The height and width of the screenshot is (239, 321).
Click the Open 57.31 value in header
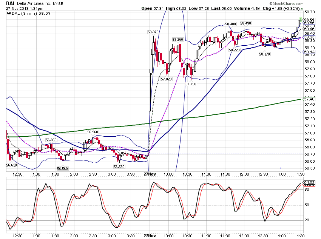(x=153, y=8)
